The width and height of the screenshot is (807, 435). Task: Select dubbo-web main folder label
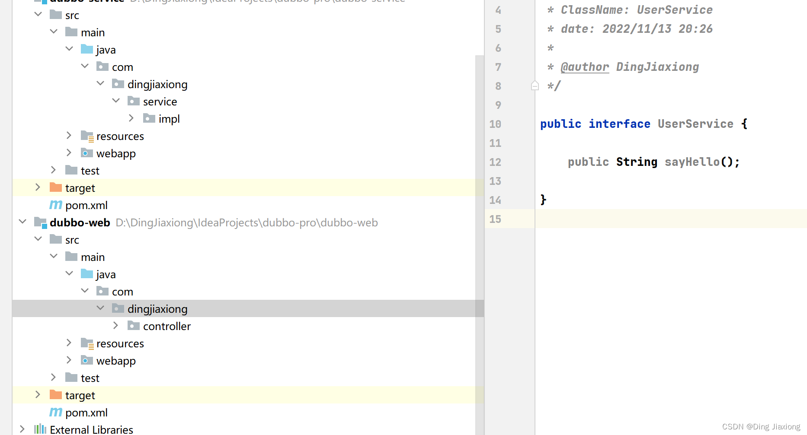[x=93, y=257]
